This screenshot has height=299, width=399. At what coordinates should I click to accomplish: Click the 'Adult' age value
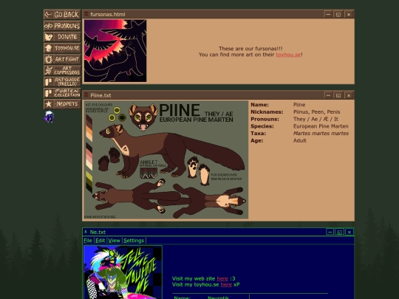coord(300,140)
